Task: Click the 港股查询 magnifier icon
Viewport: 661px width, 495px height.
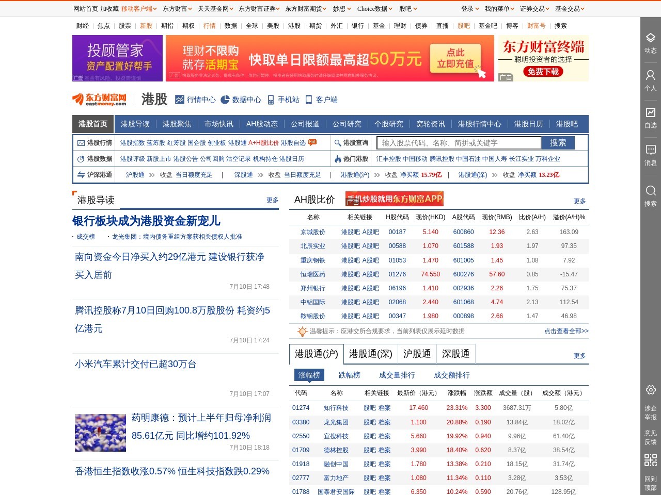Action: 337,143
